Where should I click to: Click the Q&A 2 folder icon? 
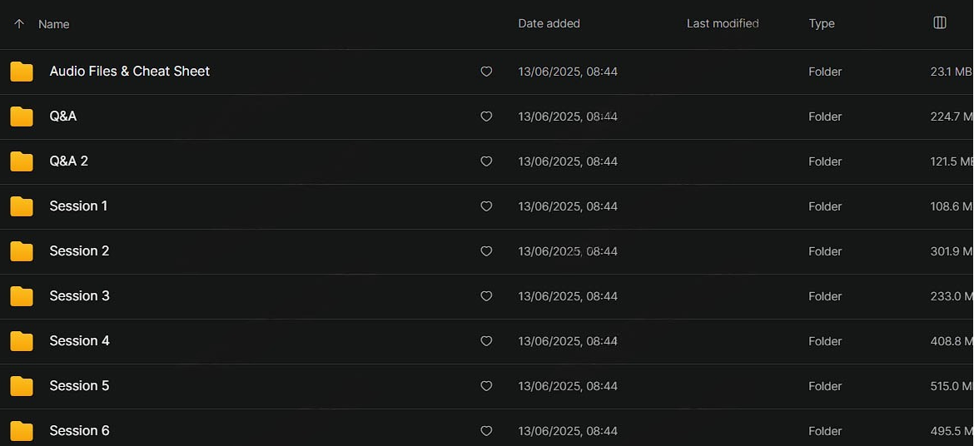pos(22,161)
